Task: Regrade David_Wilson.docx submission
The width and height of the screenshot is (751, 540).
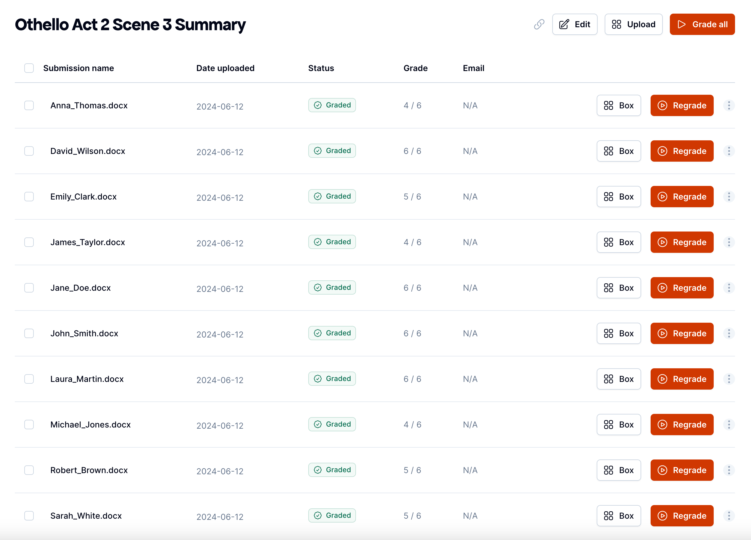Action: coord(682,151)
